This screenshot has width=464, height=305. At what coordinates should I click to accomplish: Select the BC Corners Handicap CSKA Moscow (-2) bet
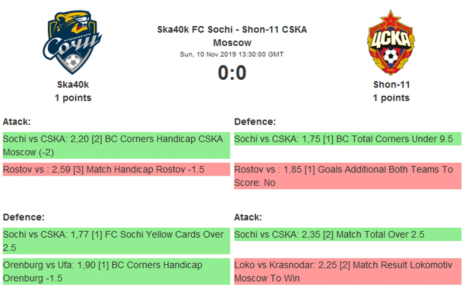click(x=116, y=145)
